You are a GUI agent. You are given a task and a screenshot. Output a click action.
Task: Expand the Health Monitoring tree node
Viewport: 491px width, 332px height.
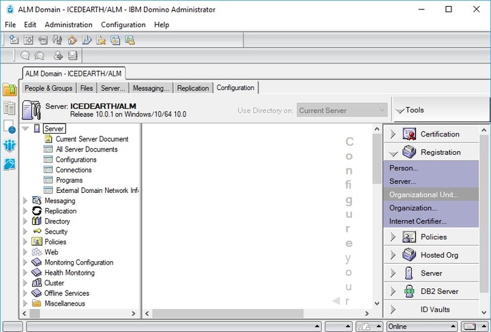pos(25,273)
